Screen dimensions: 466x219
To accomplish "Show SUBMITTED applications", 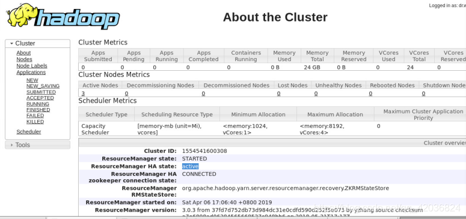I will click(41, 92).
